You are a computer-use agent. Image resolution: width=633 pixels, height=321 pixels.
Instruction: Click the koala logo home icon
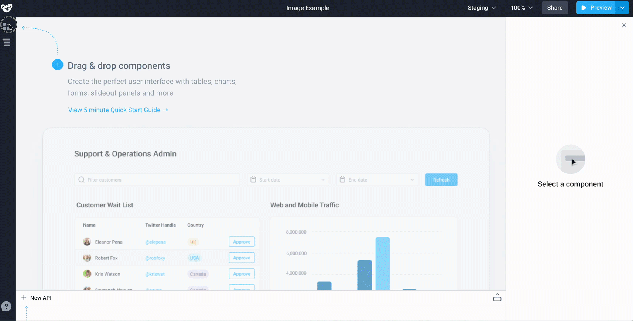pos(7,8)
